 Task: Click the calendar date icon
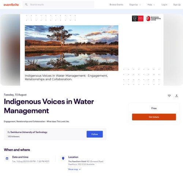[7, 158]
